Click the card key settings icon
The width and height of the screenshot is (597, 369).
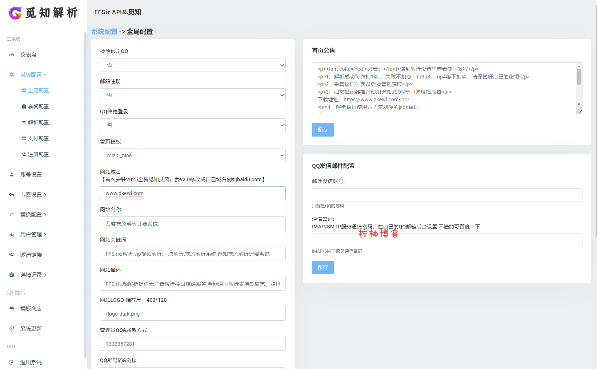coord(12,195)
